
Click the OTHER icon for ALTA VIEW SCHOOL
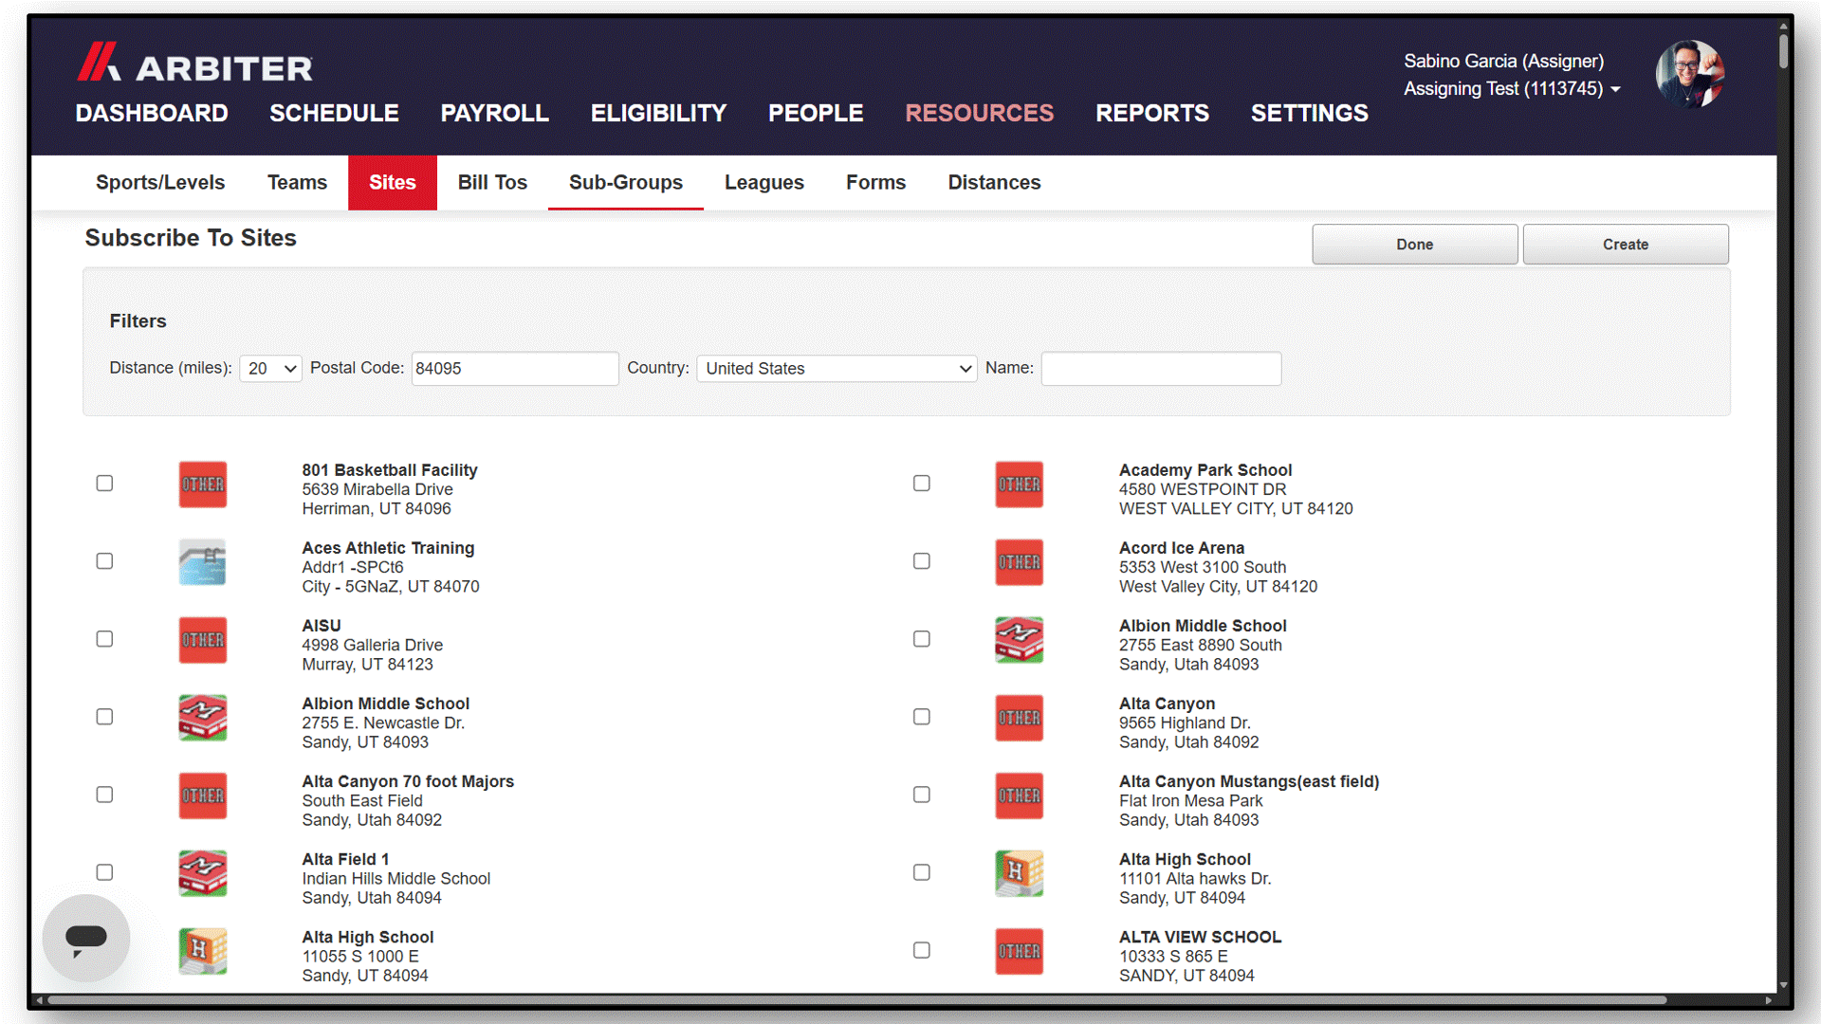1020,951
